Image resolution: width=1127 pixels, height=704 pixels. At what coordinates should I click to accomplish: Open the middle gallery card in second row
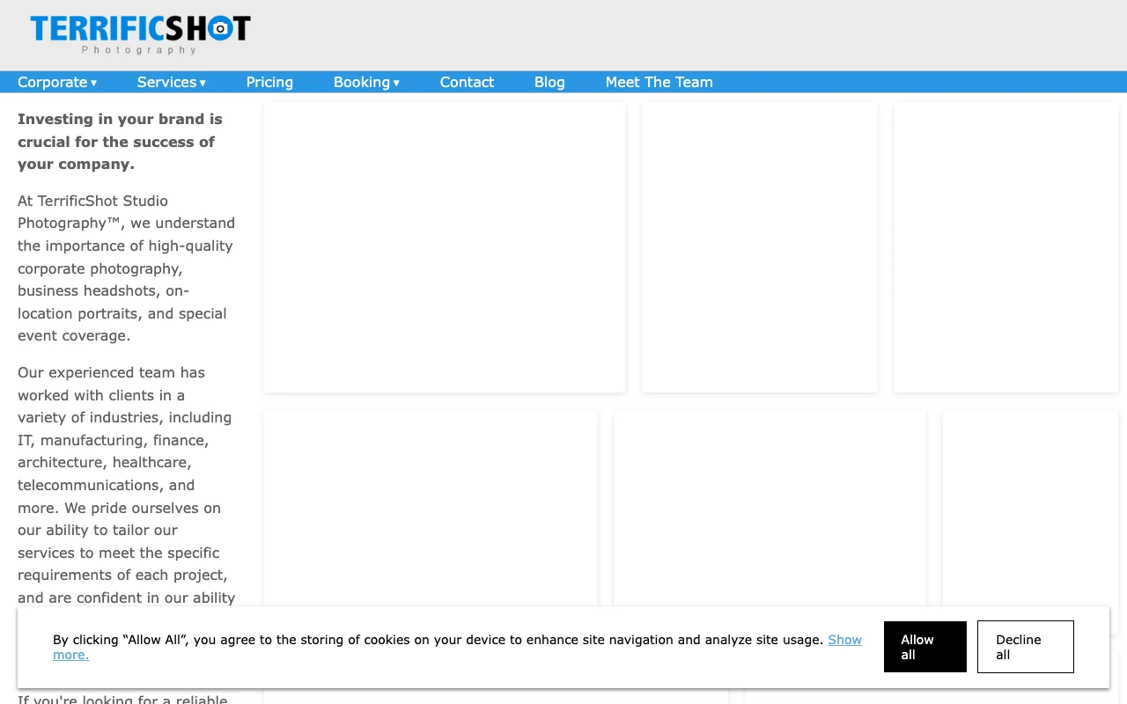(x=770, y=507)
